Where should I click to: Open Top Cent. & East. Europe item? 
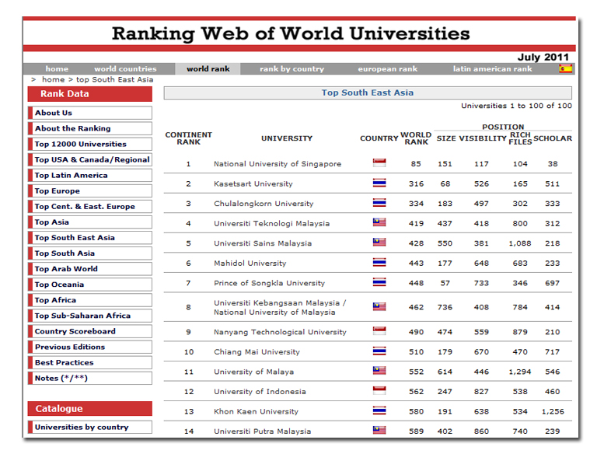90,207
